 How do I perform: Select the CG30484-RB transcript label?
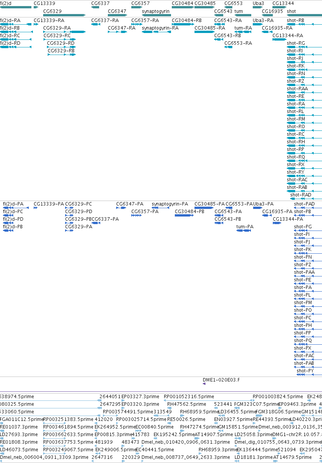[x=187, y=20]
